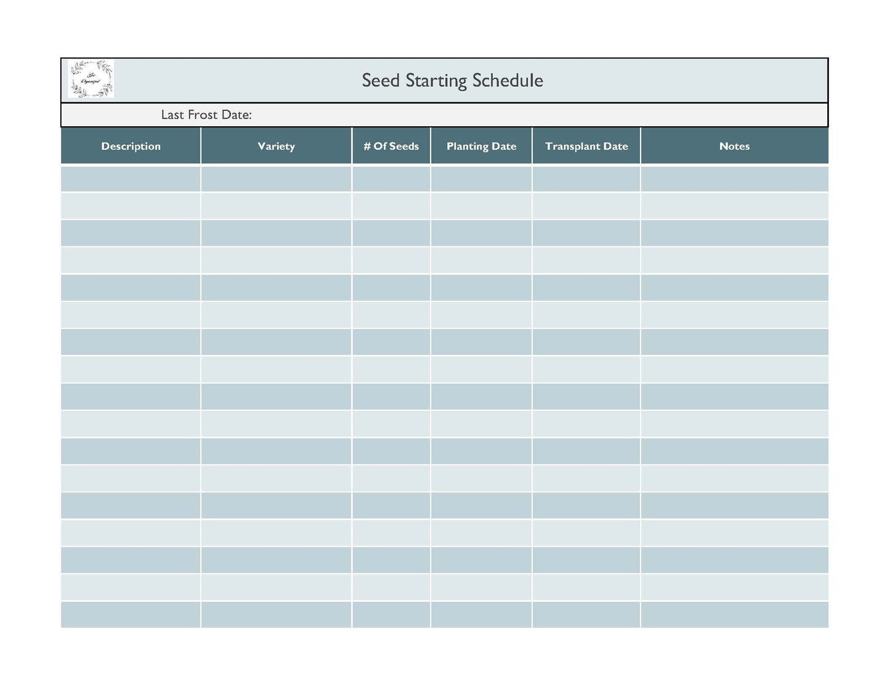Screen dimensions: 890x688
Task: Select the Seed Starting Schedule title
Action: click(452, 80)
